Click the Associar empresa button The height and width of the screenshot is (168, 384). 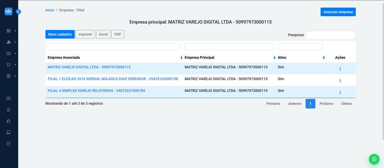pos(338,12)
